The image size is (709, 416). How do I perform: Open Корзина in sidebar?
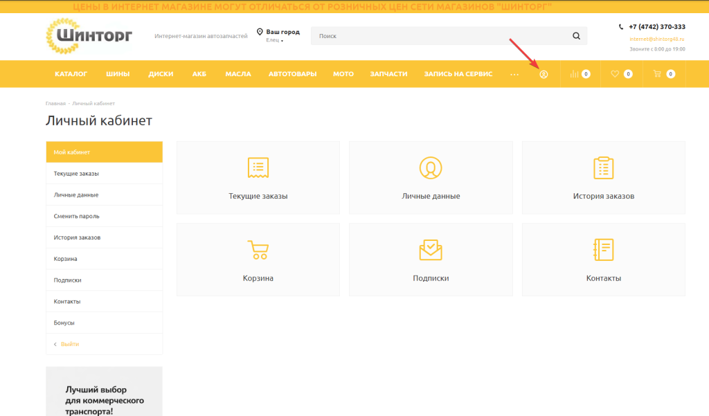(105, 259)
